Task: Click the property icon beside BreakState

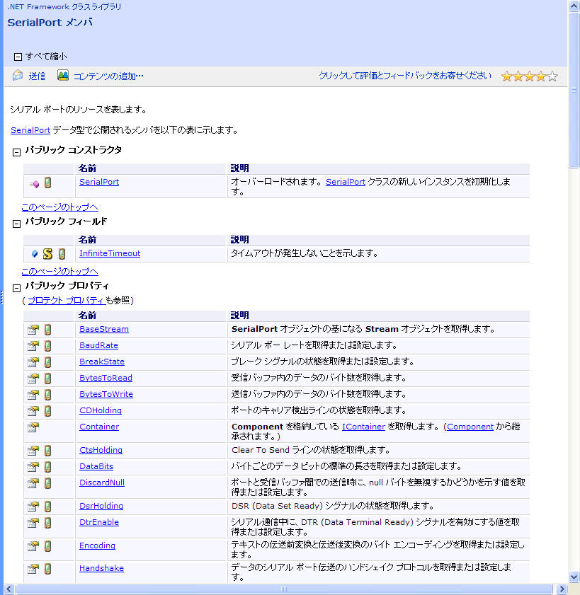Action: tap(33, 362)
